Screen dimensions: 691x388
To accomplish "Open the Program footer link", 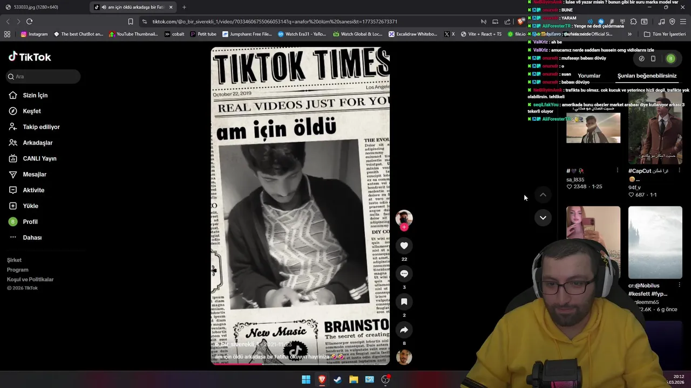I will pyautogui.click(x=17, y=270).
